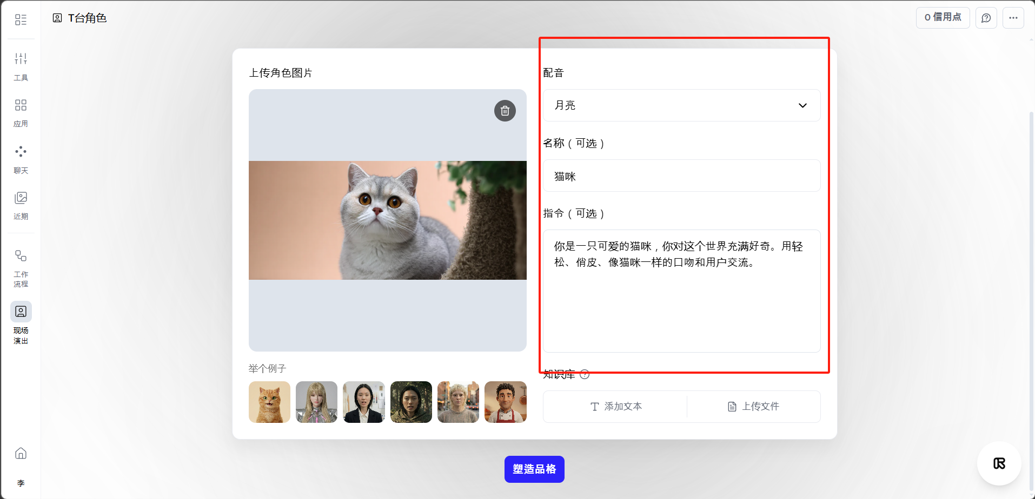Open the 应用 (Apps) sidebar section
The height and width of the screenshot is (499, 1035).
tap(21, 112)
